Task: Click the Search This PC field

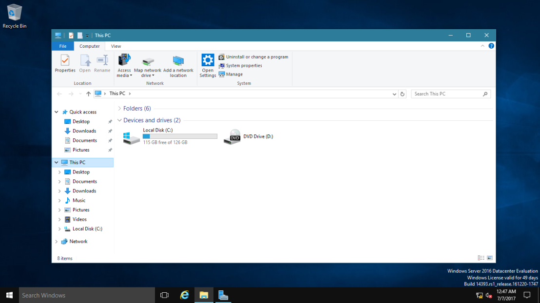Action: click(446, 94)
